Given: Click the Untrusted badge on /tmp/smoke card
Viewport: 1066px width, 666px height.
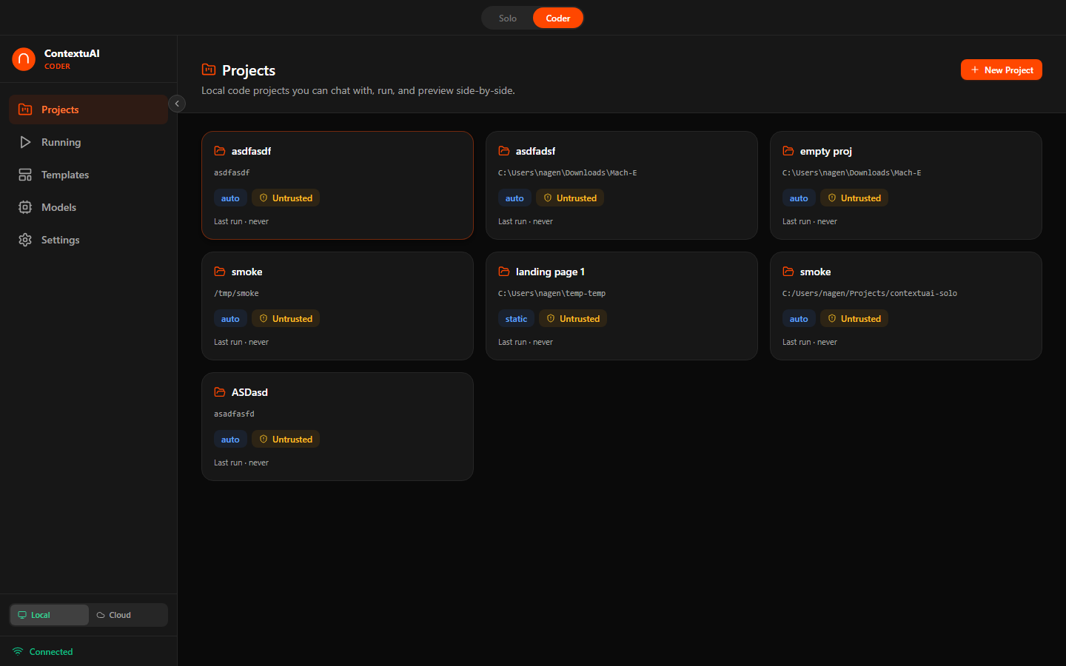Looking at the screenshot, I should point(286,318).
